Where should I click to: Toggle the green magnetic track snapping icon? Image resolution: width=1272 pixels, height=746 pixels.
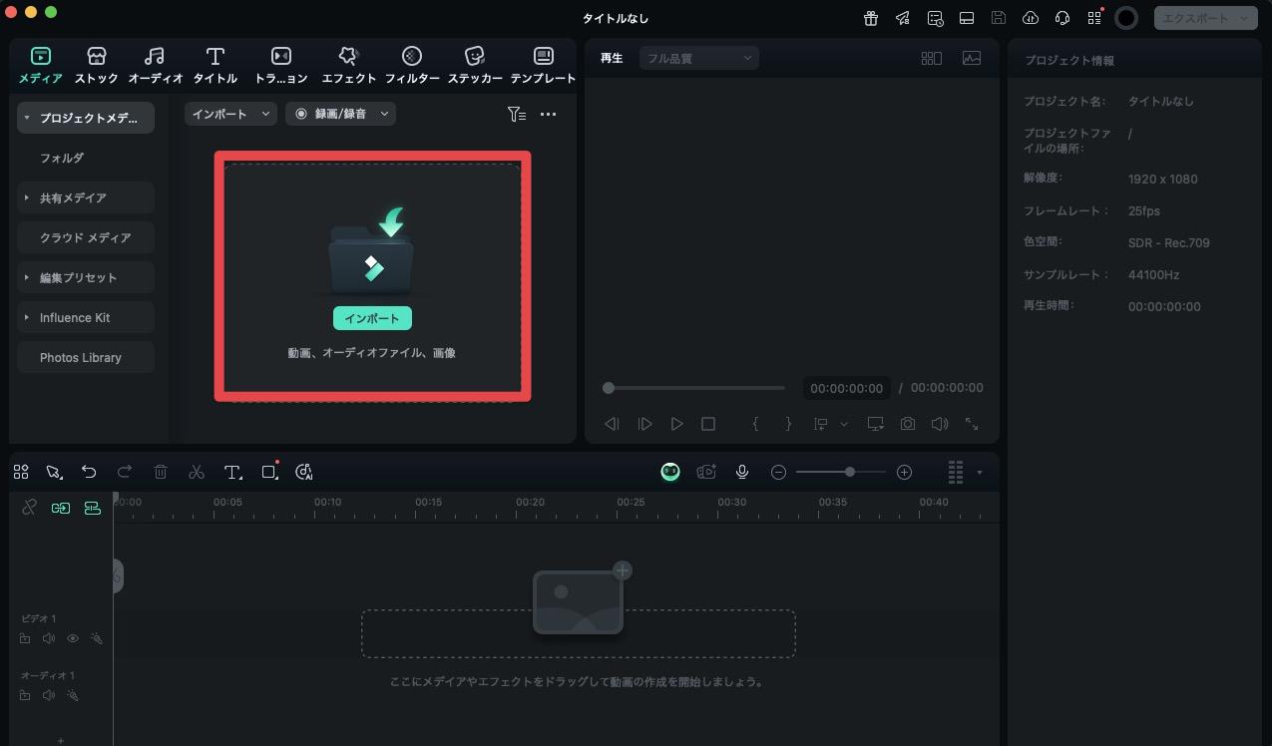click(93, 508)
